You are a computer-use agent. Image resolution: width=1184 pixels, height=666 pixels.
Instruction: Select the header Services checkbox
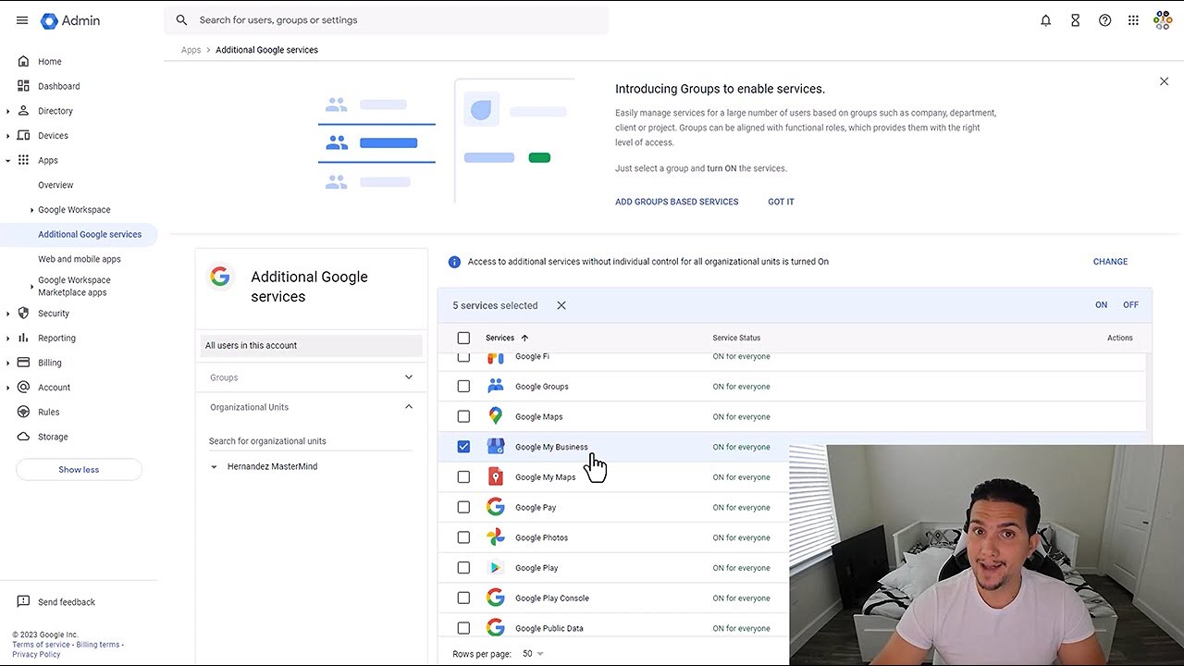463,338
